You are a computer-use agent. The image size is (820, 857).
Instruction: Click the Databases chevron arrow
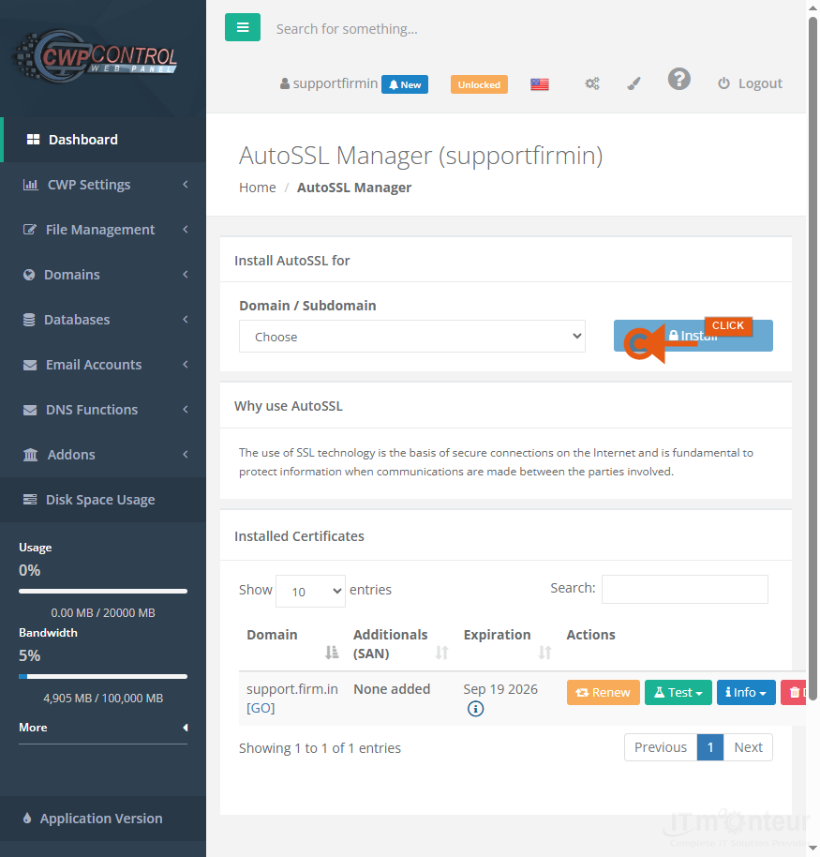click(186, 319)
